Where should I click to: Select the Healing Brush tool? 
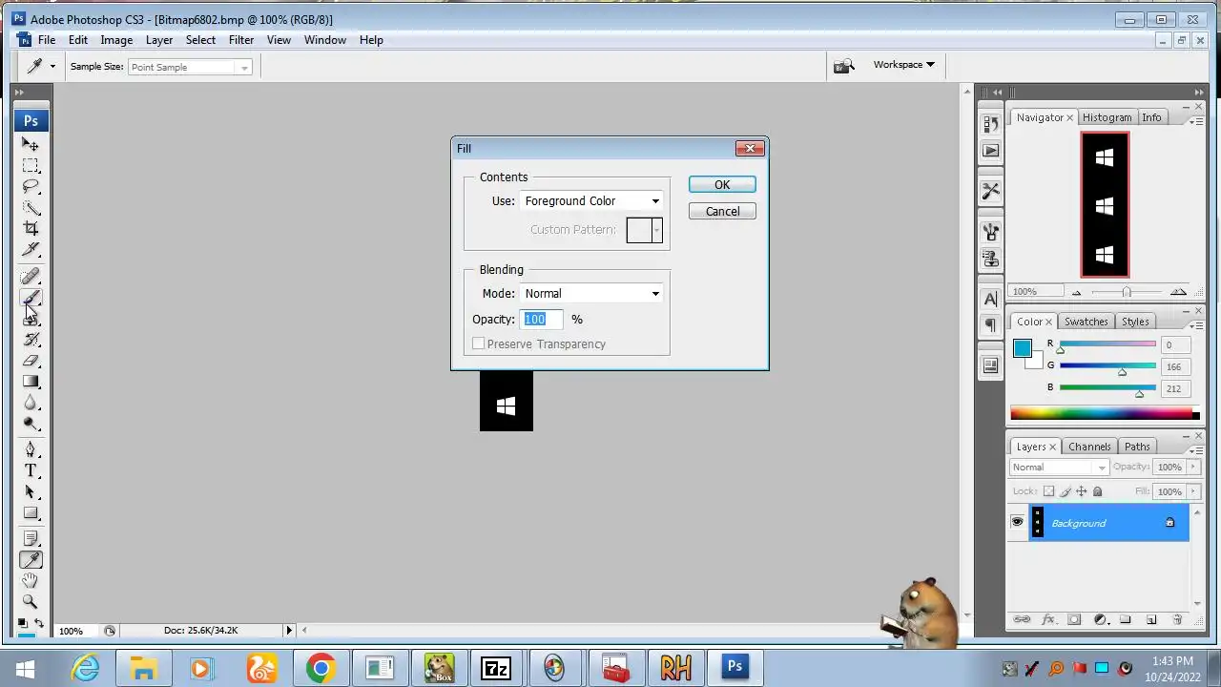click(31, 277)
